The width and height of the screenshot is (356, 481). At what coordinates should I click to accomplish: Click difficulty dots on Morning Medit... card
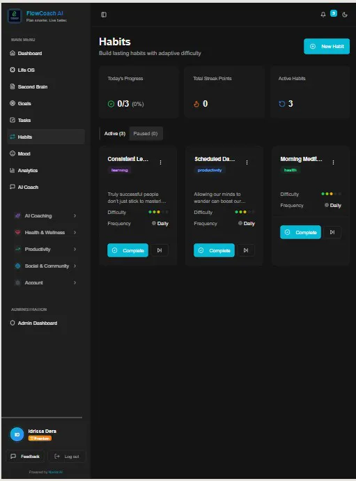(x=331, y=194)
